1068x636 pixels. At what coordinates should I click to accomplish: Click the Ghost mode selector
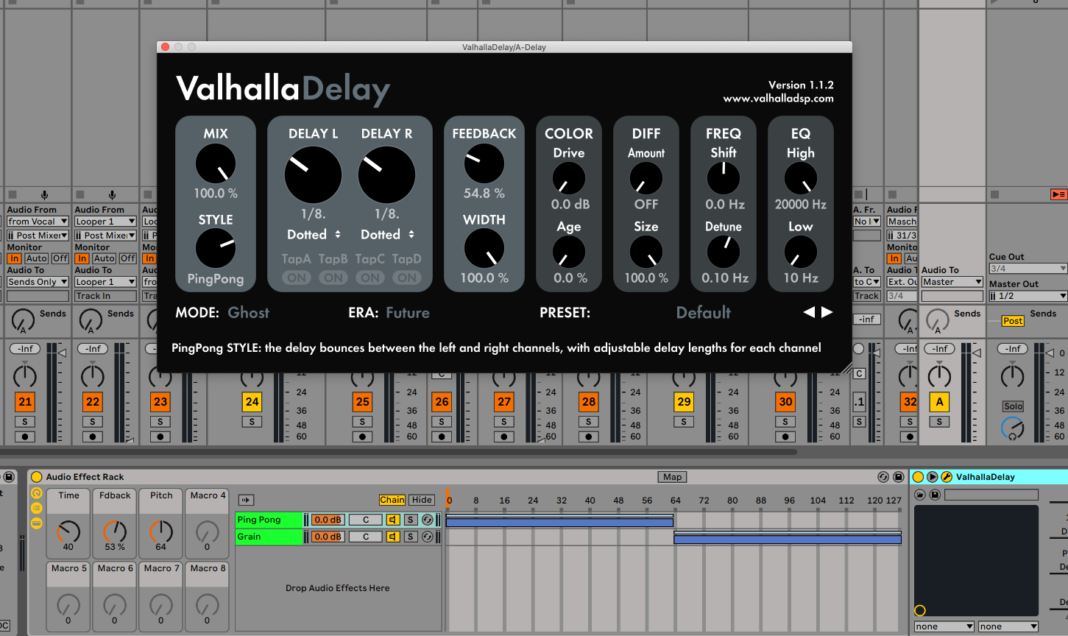coord(248,312)
